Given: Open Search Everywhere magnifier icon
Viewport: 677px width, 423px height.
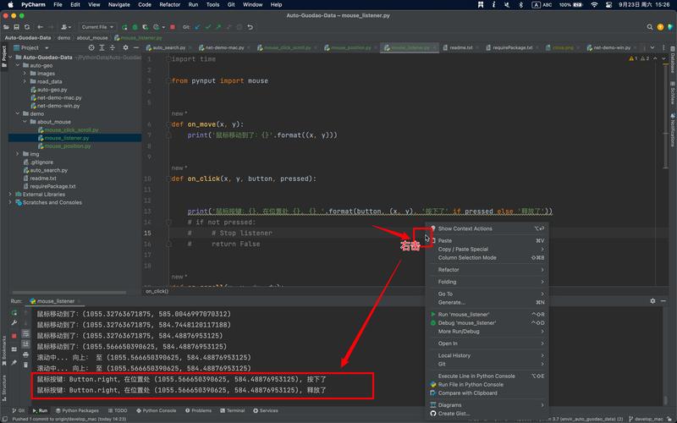Looking at the screenshot, I should click(649, 27).
